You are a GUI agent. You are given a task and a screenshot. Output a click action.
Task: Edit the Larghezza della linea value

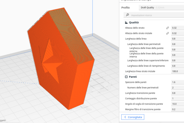point(178,39)
